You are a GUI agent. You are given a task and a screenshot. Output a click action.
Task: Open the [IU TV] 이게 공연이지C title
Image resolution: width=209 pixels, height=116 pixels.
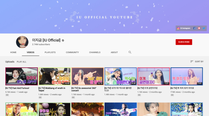(x=147, y=88)
